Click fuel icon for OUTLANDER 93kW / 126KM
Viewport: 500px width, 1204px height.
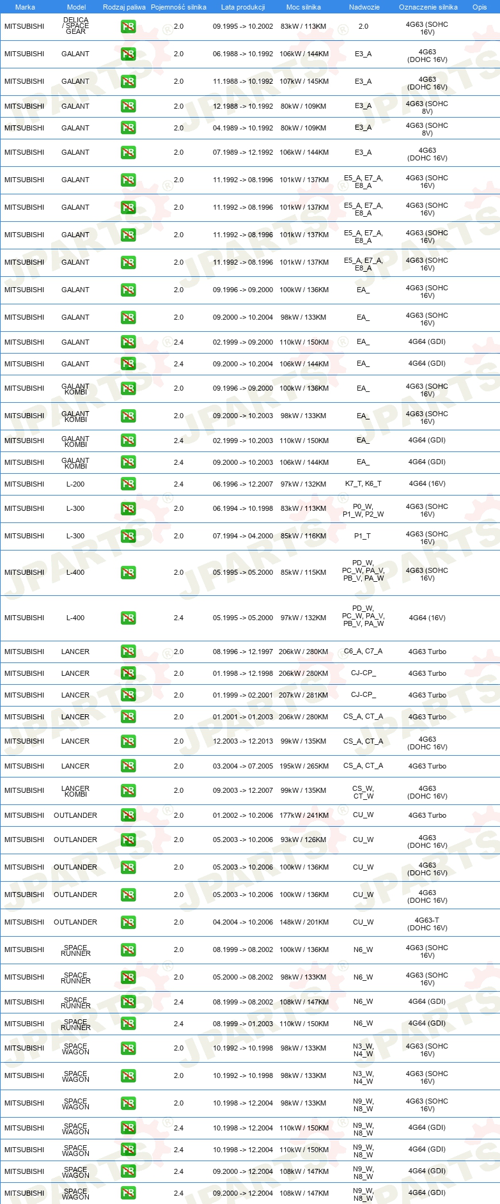[x=129, y=840]
